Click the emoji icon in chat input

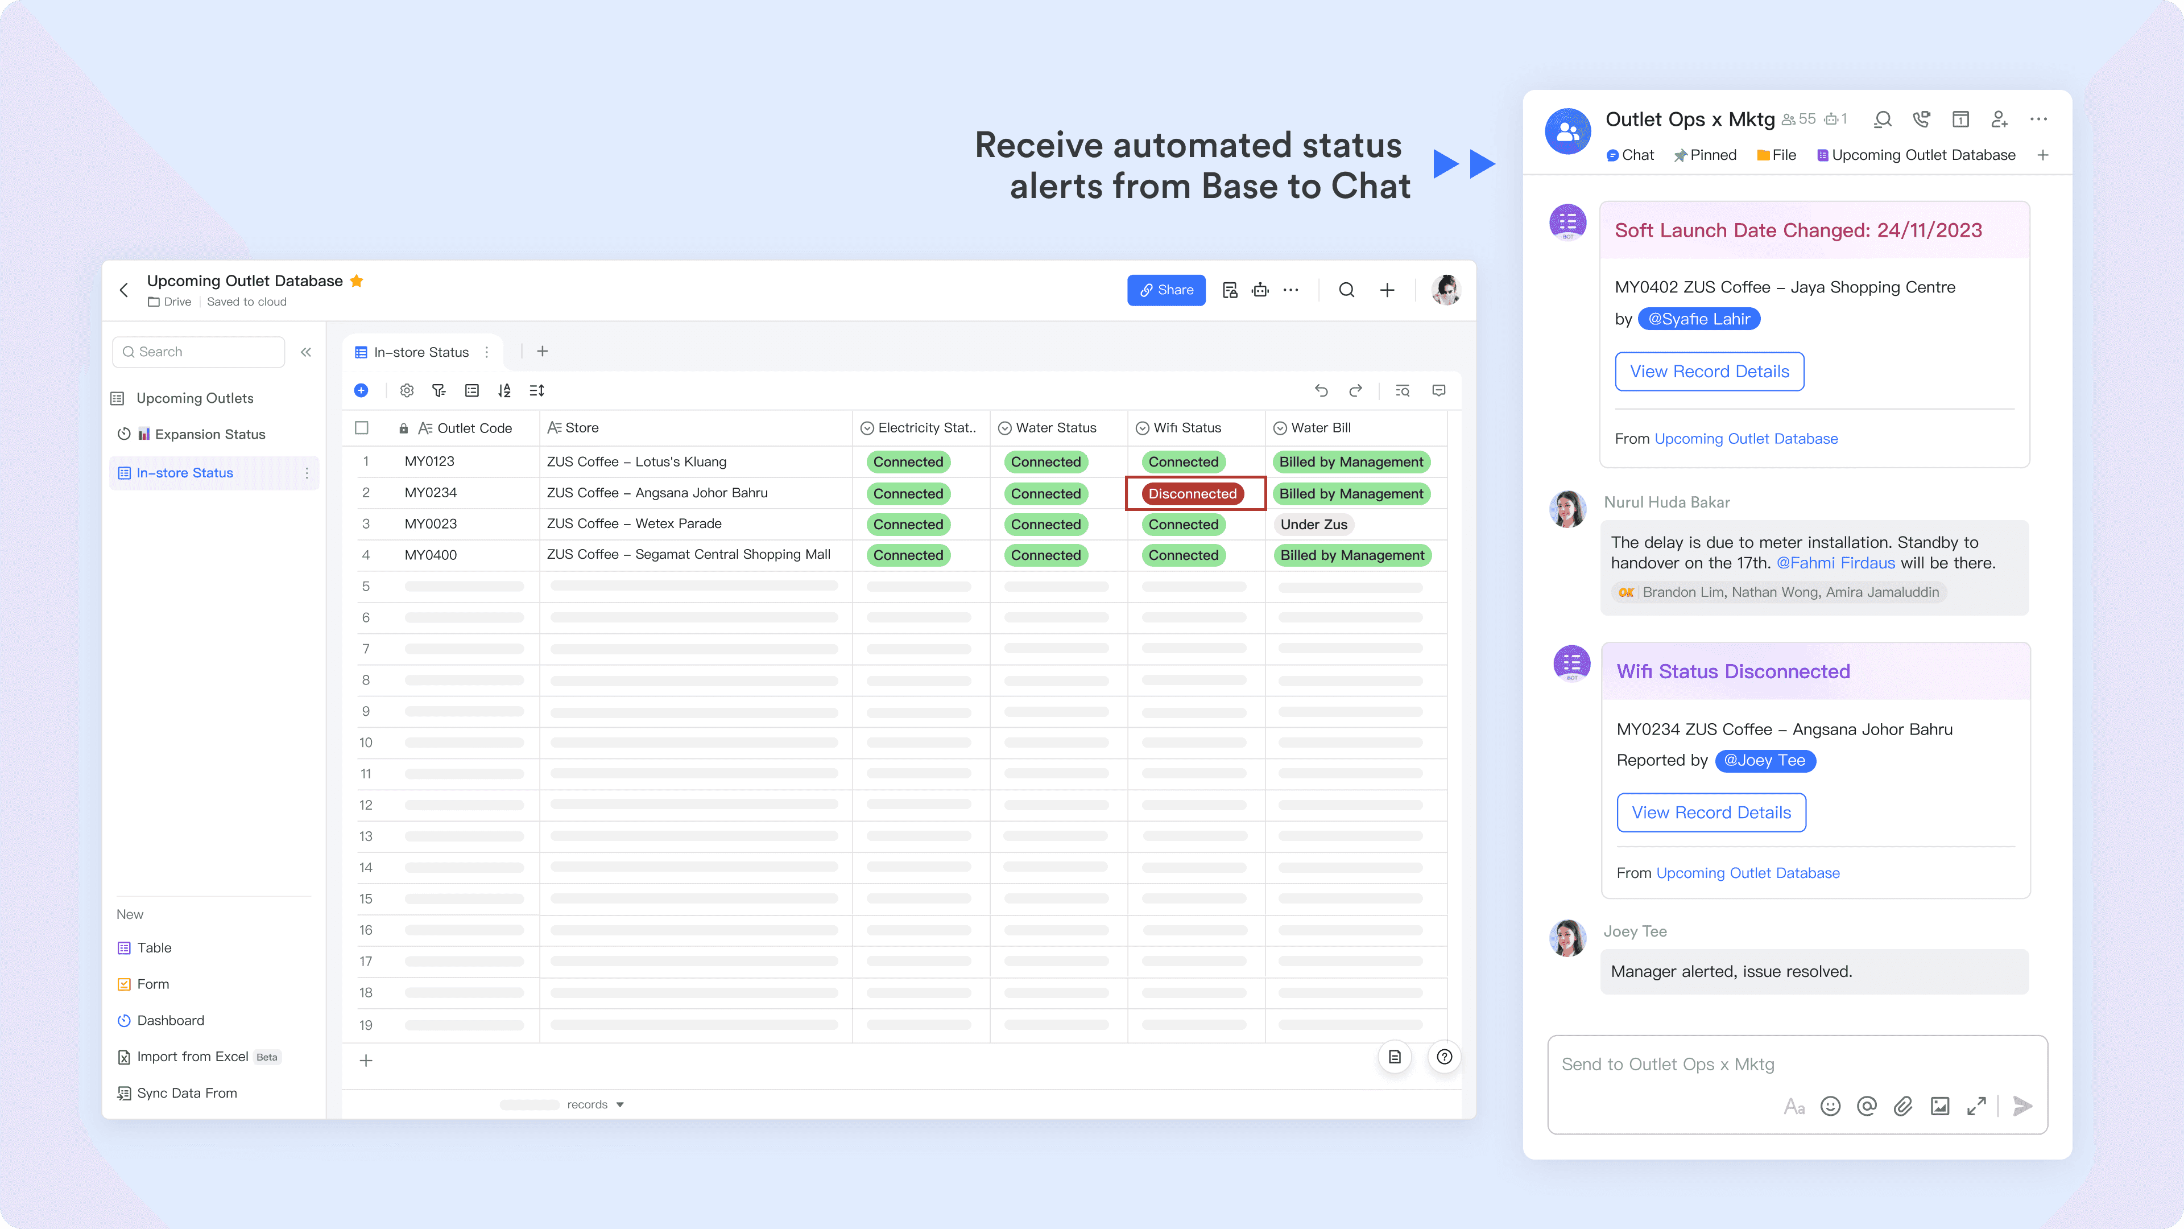coord(1830,1106)
